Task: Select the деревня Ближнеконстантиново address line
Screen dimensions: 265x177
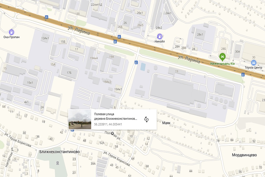Action: pos(116,119)
